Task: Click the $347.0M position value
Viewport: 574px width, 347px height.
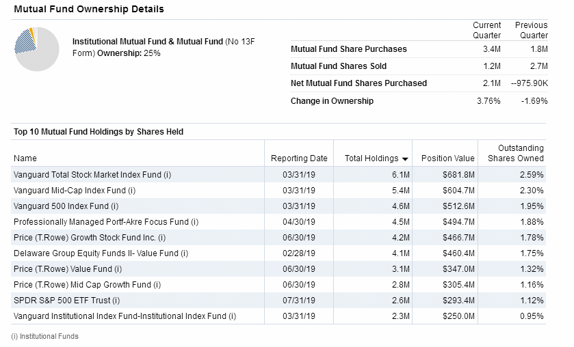Action: pos(458,269)
